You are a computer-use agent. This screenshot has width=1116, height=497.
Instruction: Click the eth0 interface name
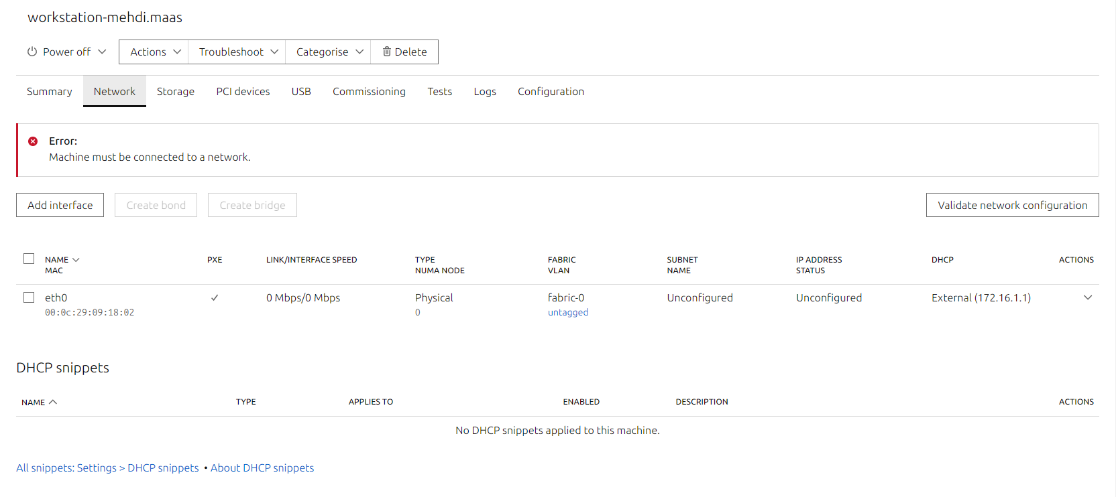(x=56, y=297)
